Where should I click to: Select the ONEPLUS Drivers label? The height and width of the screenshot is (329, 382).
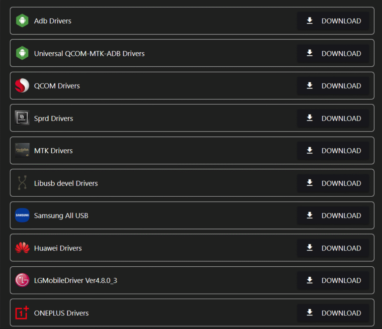[61, 313]
